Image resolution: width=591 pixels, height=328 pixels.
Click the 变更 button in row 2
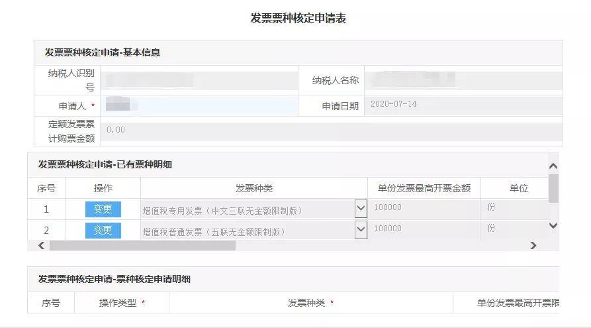tap(103, 230)
